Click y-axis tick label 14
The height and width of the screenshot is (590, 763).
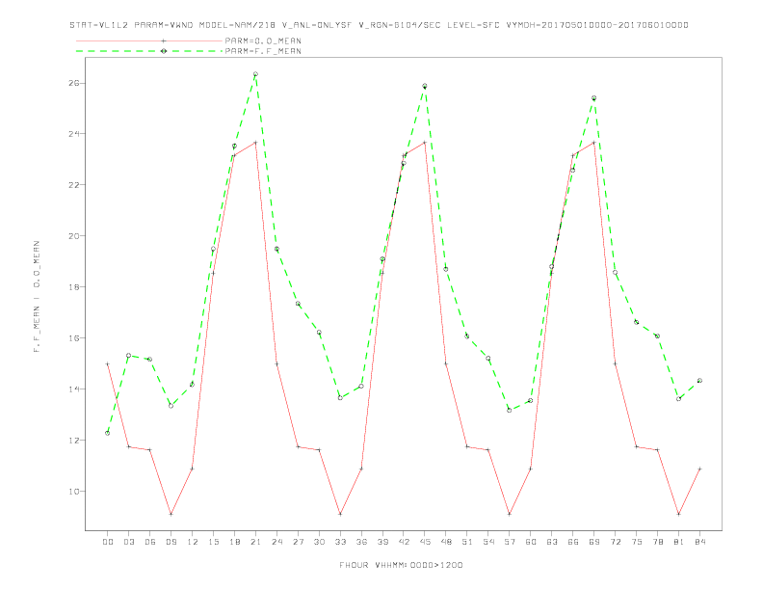click(x=74, y=389)
